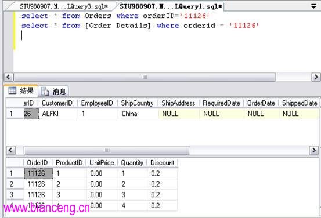Select ProductID 3 cell in row 3
The image size is (321, 218).
pyautogui.click(x=70, y=195)
